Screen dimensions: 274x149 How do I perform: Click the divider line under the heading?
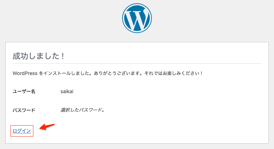click(137, 64)
